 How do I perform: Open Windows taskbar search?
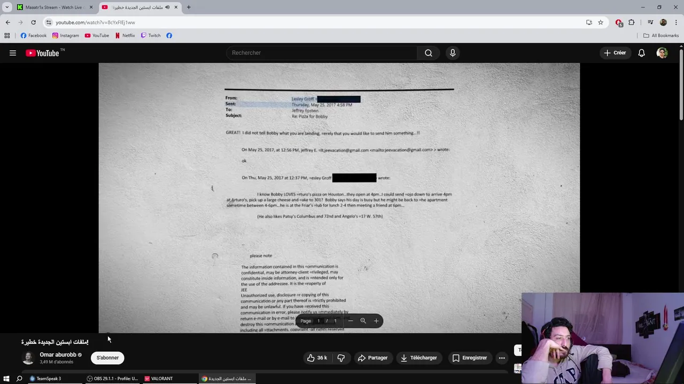[19, 379]
